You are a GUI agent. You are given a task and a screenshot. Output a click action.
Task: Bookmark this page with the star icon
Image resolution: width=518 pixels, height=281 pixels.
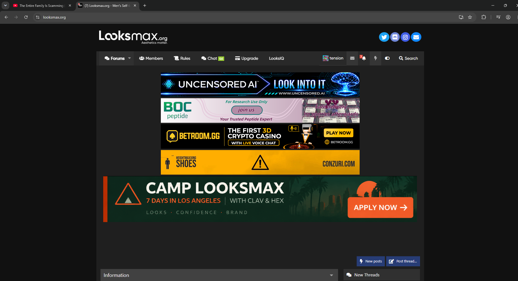[470, 17]
